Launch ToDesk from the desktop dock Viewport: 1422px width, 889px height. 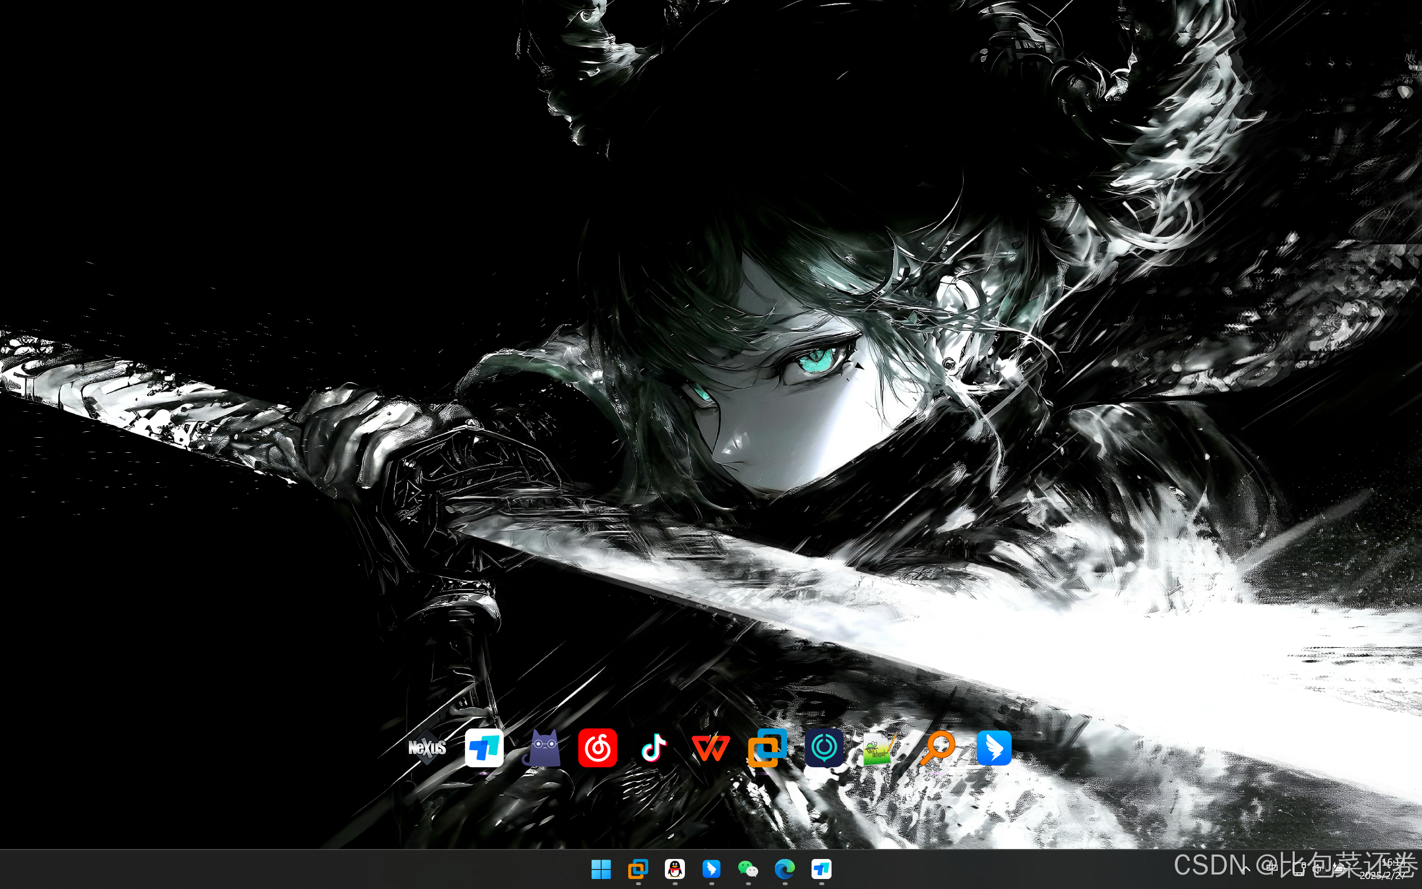(484, 748)
